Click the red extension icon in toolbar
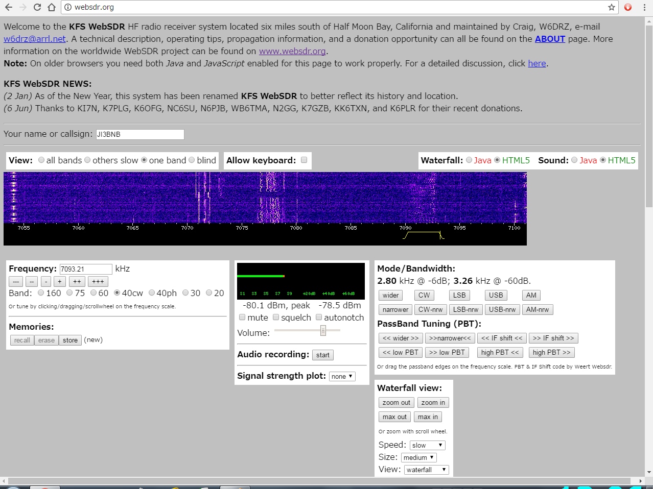The width and height of the screenshot is (653, 489). pos(628,7)
